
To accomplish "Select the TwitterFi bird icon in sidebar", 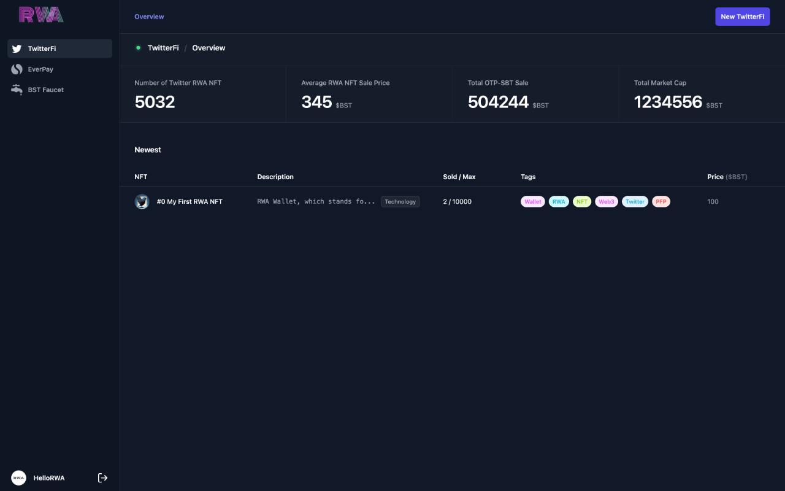I will point(17,48).
